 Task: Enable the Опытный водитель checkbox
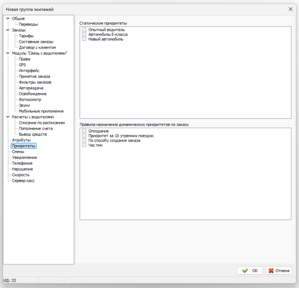tap(84, 30)
